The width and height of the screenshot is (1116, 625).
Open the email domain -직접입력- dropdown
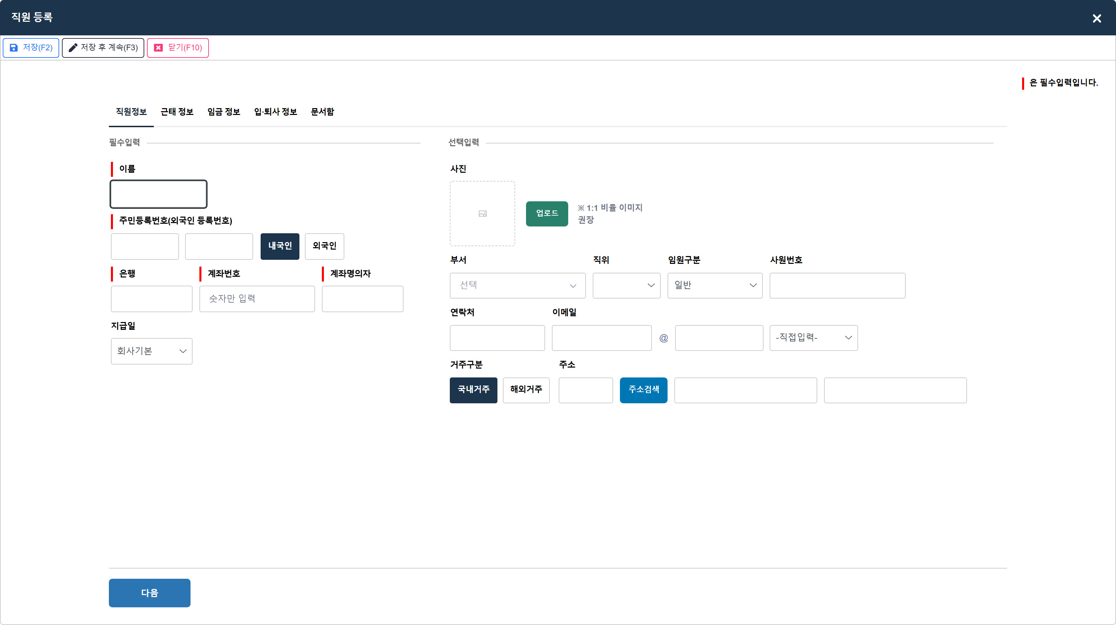pyautogui.click(x=813, y=338)
